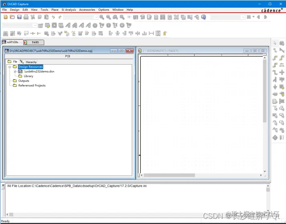
Task: Maximize the schematic PAGE1 child window
Action: (x=255, y=51)
